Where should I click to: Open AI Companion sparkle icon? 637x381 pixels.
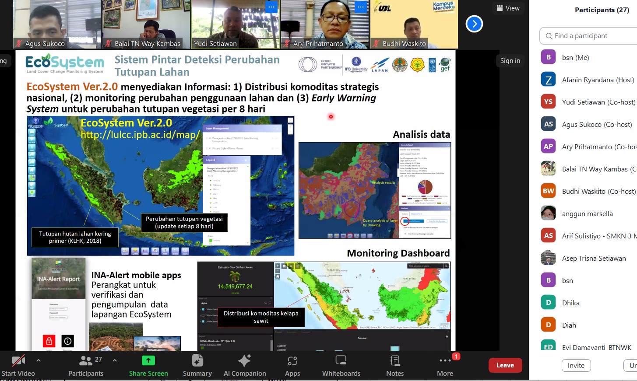(x=244, y=360)
